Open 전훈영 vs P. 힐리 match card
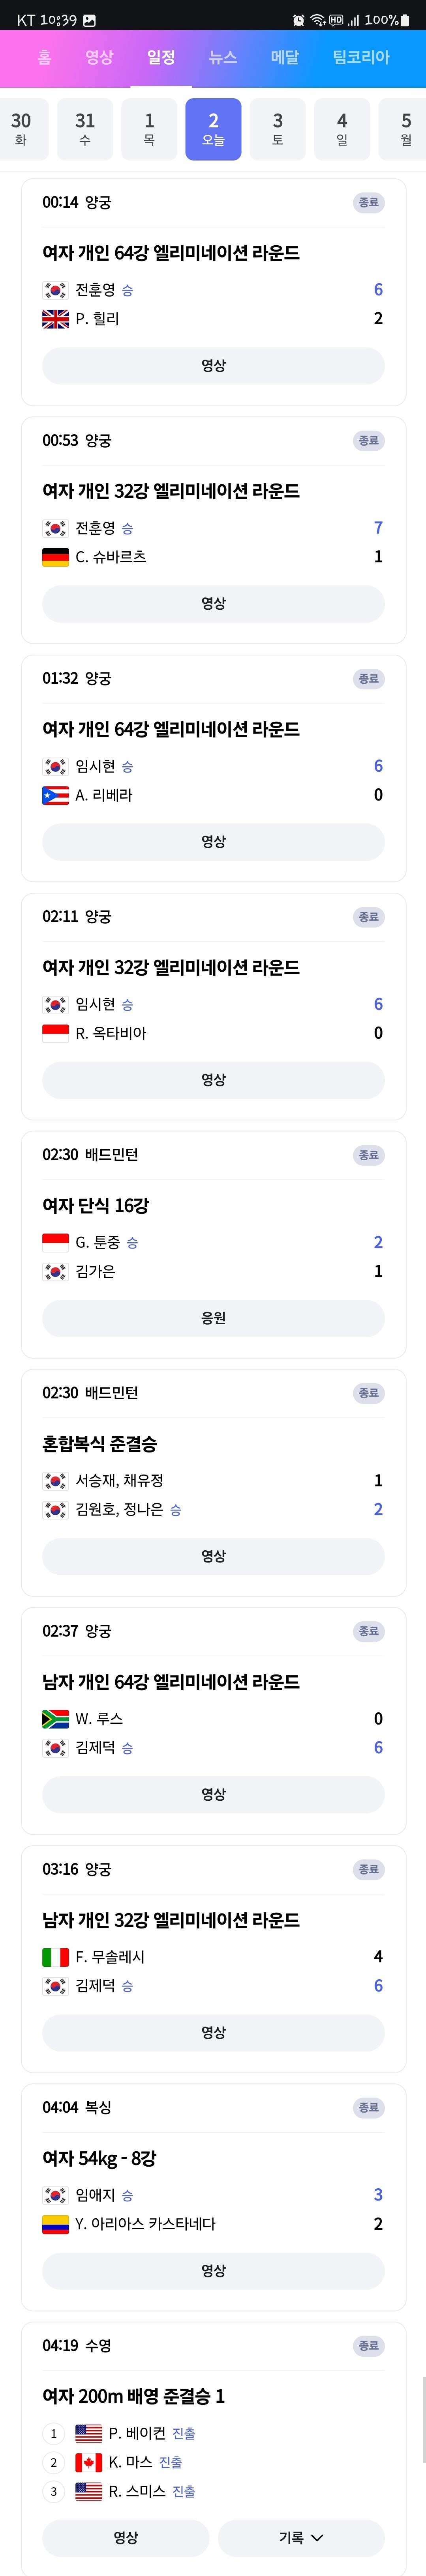Viewport: 426px width, 2576px height. tap(213, 292)
